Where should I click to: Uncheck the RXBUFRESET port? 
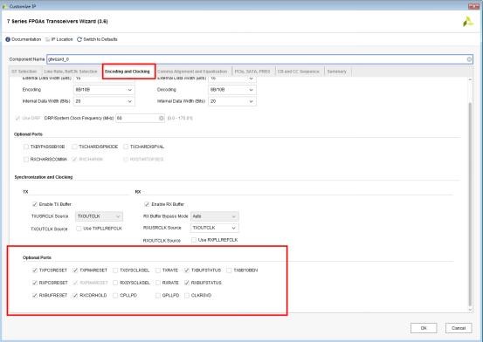click(35, 295)
